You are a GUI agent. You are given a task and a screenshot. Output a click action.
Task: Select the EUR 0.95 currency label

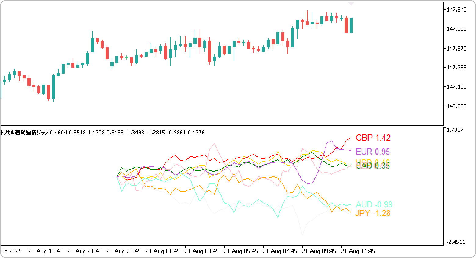(373, 152)
